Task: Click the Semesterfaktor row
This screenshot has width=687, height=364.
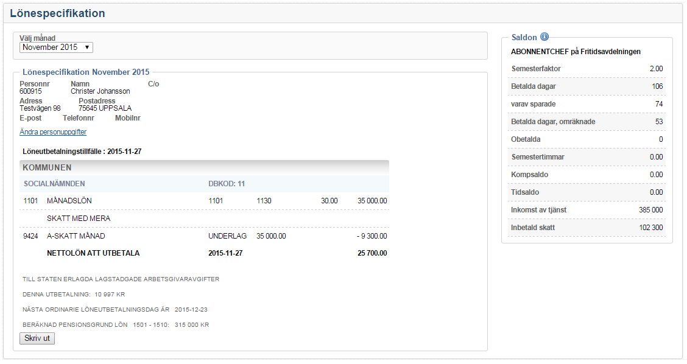Action: tap(587, 69)
